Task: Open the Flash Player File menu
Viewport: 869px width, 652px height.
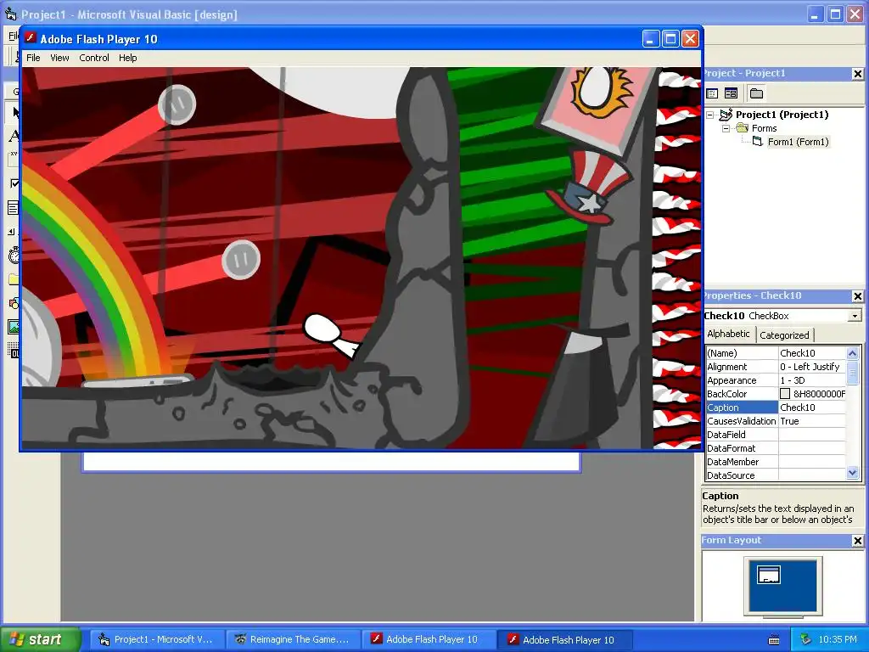Action: (x=33, y=58)
